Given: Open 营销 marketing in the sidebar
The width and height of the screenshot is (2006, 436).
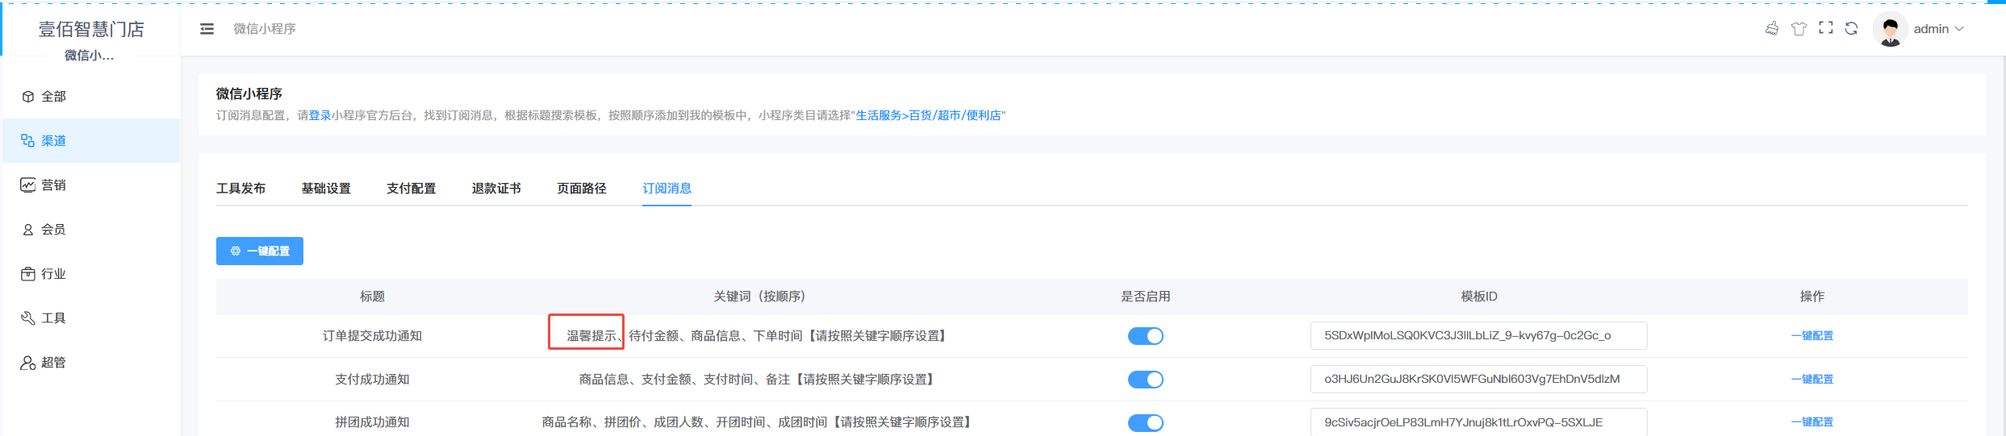Looking at the screenshot, I should 53,185.
